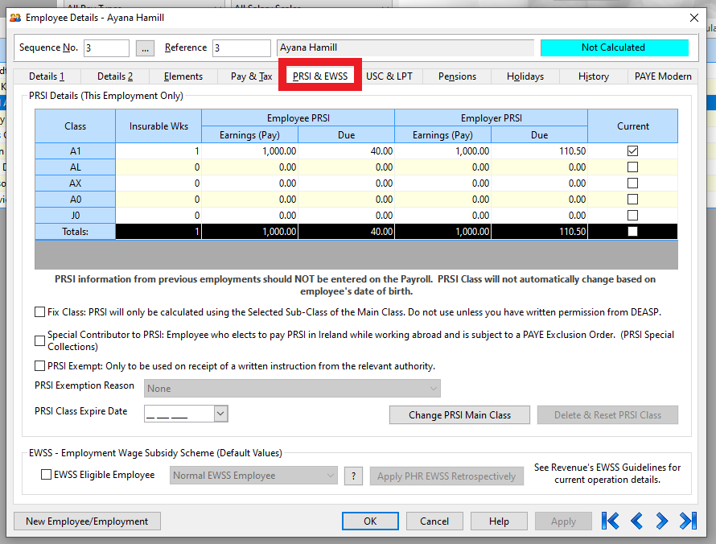716x544 pixels.
Task: Tick Current checkbox for class AX
Action: coord(632,183)
